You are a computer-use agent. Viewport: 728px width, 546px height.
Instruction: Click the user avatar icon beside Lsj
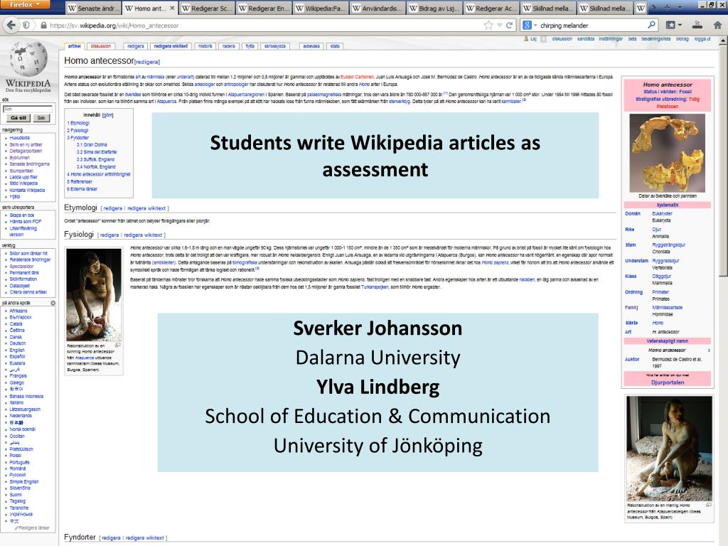coord(526,39)
